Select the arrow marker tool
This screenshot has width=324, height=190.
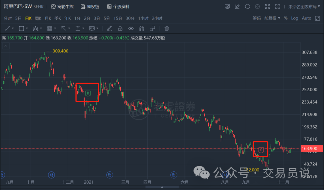(x=63, y=28)
